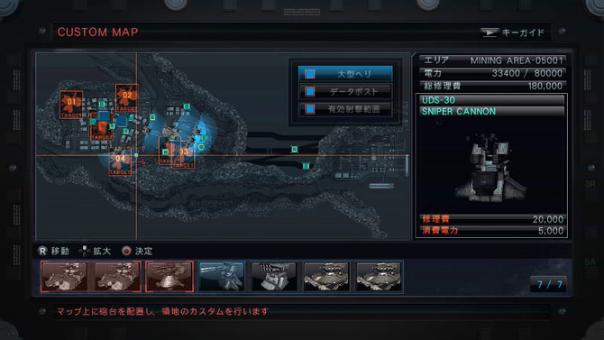Select second tank turret thumbnail in strip
This screenshot has width=604, height=340.
[116, 276]
